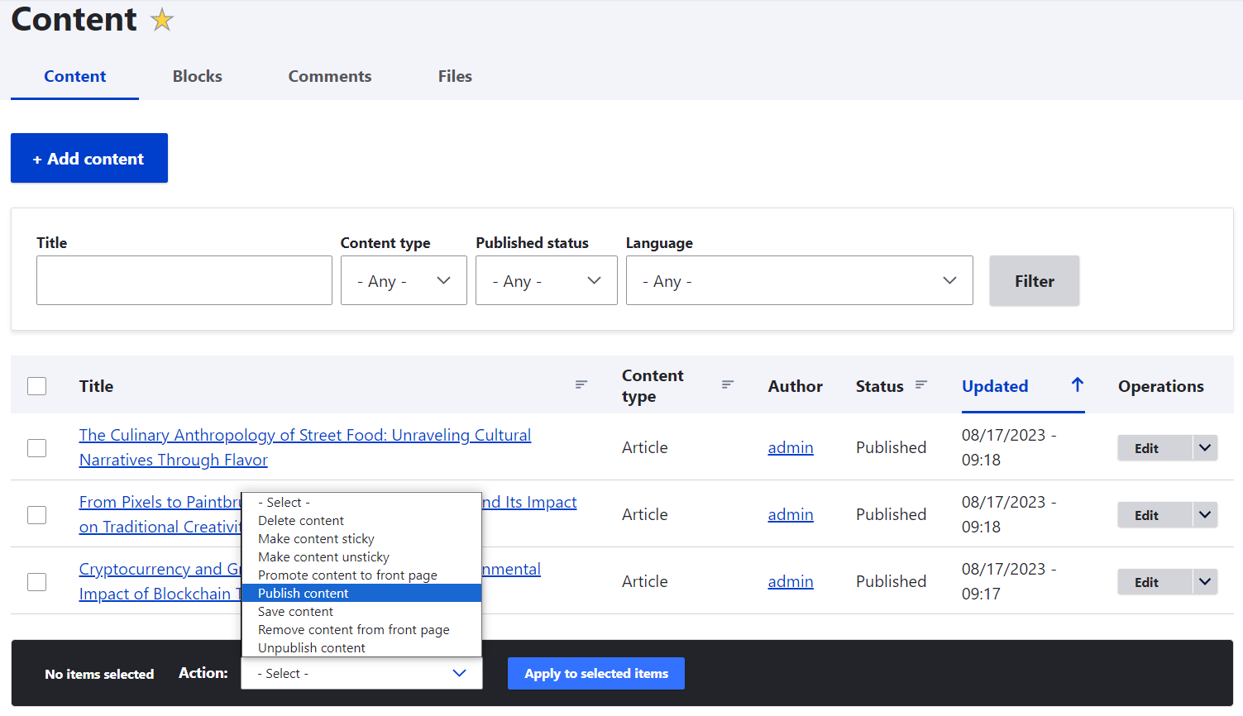Screen dimensions: 1243x716
Task: Tick the select-all checkbox in table header
Action: pos(37,386)
